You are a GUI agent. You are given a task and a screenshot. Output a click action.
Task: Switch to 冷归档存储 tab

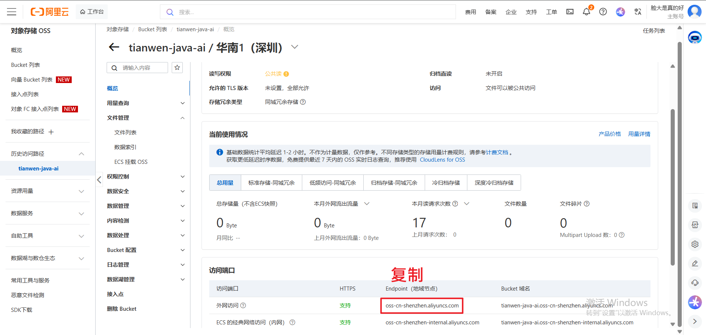(x=446, y=183)
